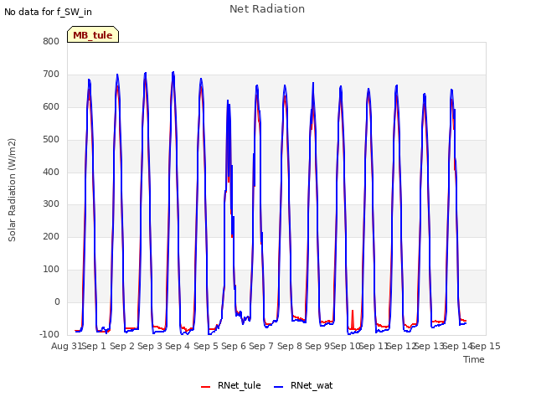
Task: Toggle the RNet_wat legend entry
Action: (303, 385)
